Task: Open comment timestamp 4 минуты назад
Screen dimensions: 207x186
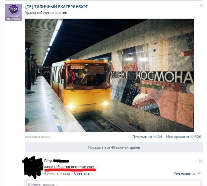Action: tap(57, 173)
